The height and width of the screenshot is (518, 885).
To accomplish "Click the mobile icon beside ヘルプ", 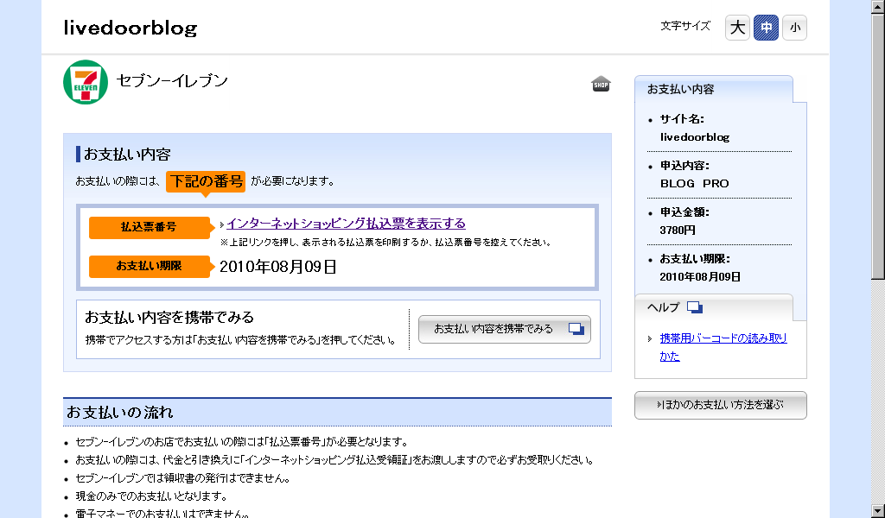I will tap(695, 307).
